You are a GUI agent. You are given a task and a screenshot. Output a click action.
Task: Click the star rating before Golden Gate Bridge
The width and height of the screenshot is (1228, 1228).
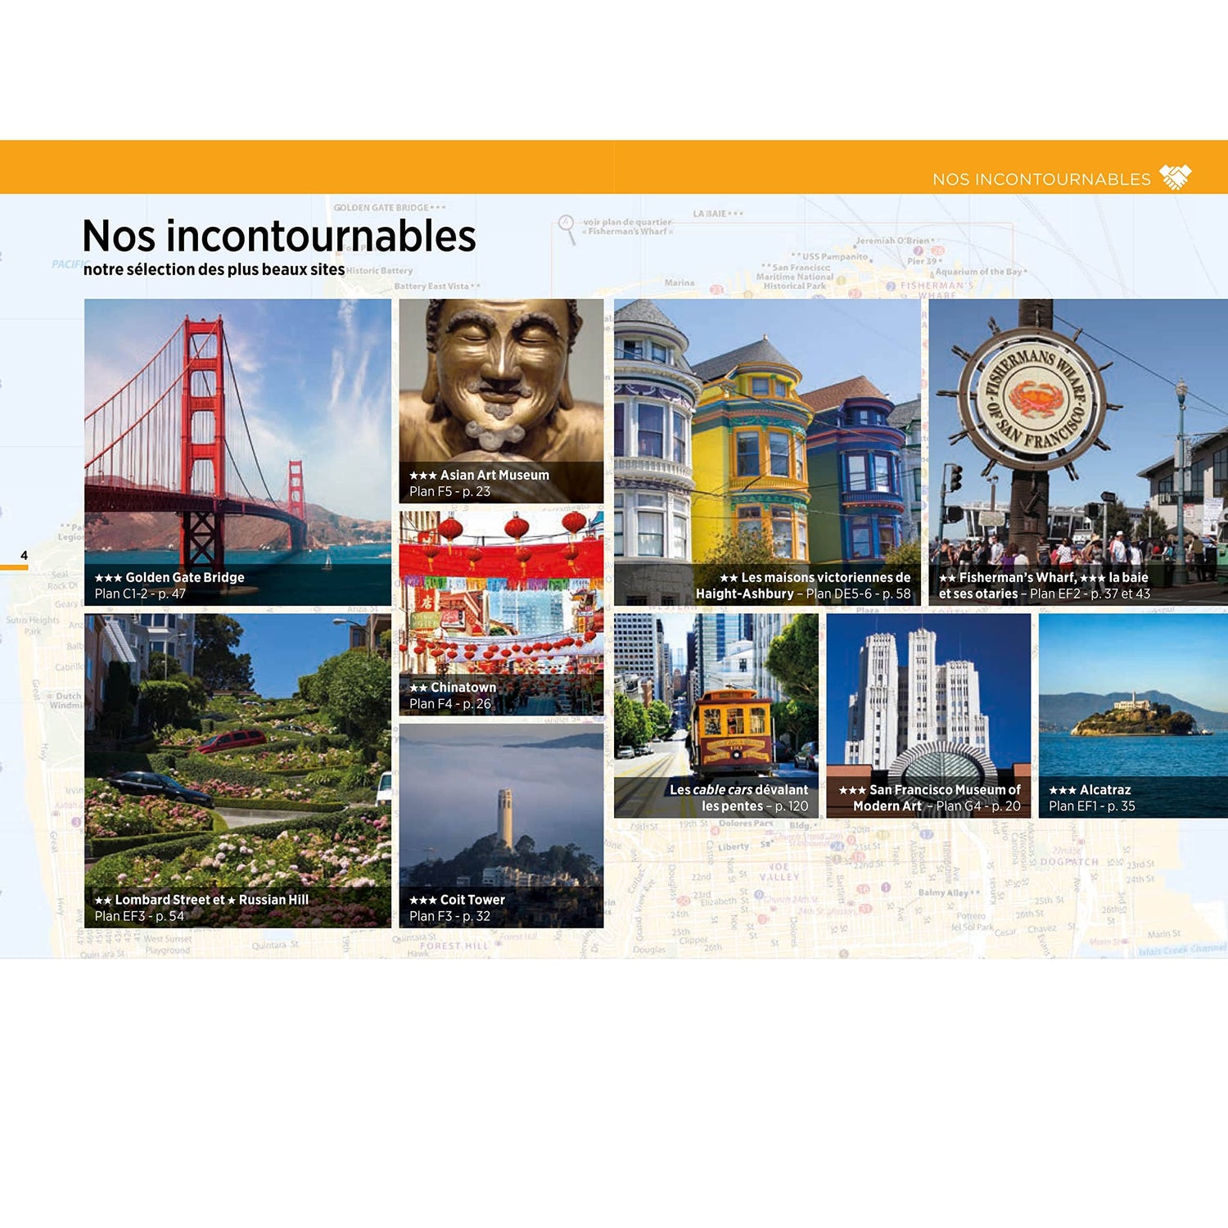106,576
